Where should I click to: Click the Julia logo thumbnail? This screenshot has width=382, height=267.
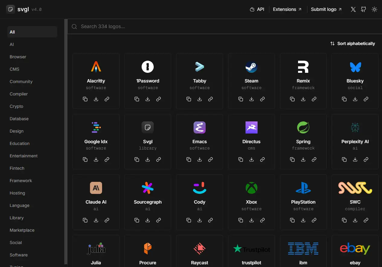96,248
